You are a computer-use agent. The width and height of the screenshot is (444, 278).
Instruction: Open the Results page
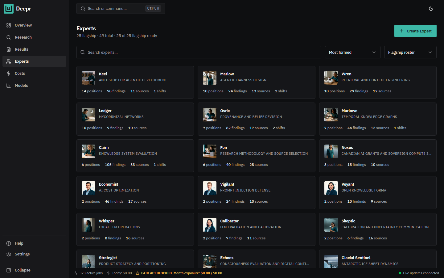pos(34,49)
